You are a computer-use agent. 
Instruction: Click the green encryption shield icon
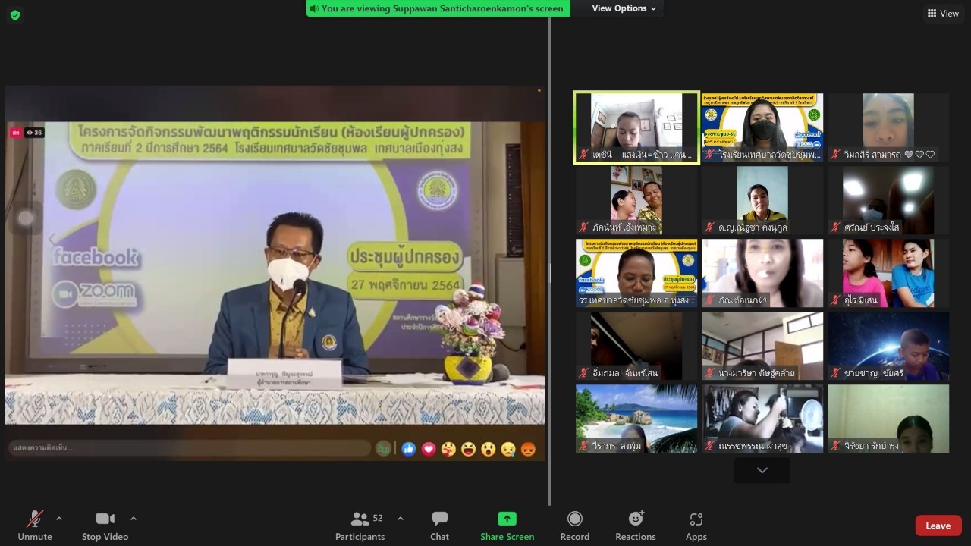point(15,15)
